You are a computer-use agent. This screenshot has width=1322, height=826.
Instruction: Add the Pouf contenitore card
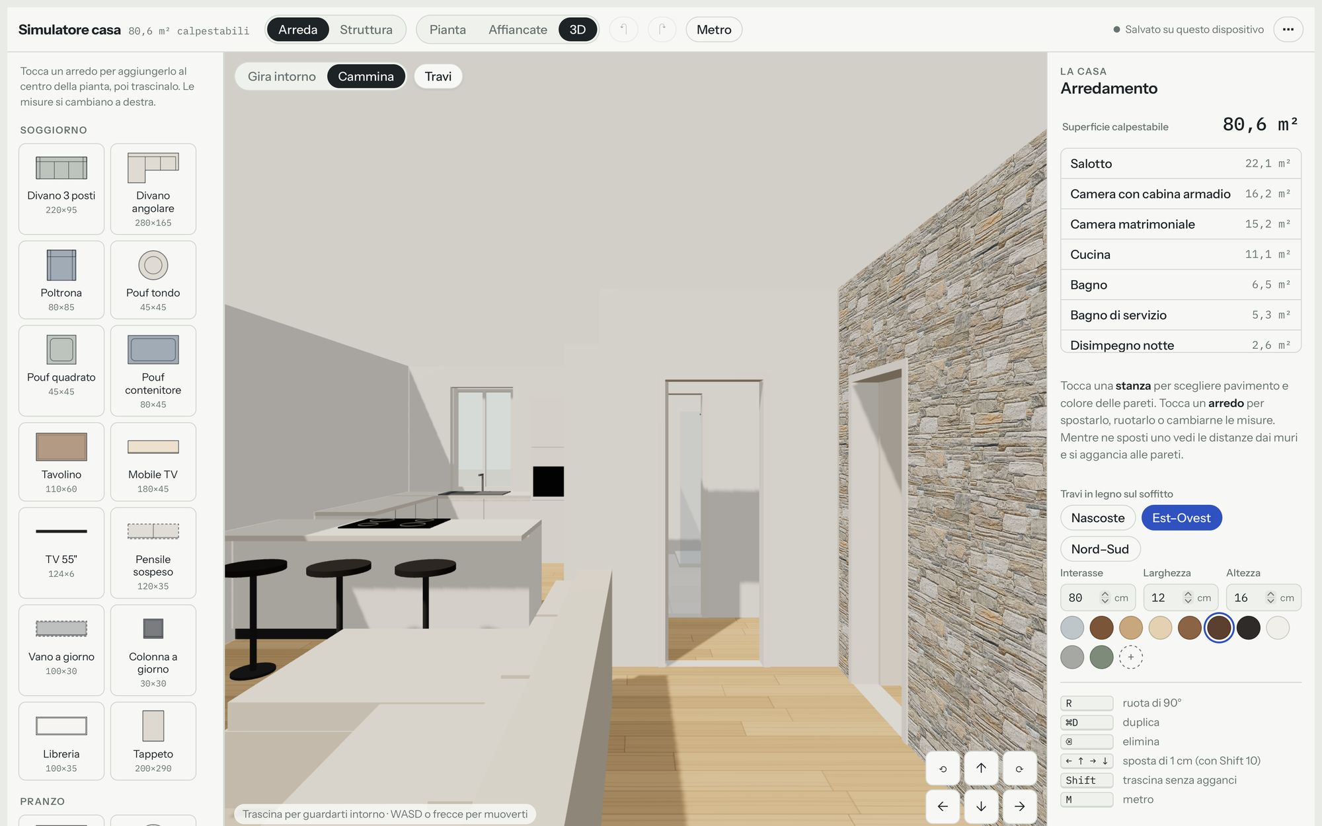click(153, 371)
